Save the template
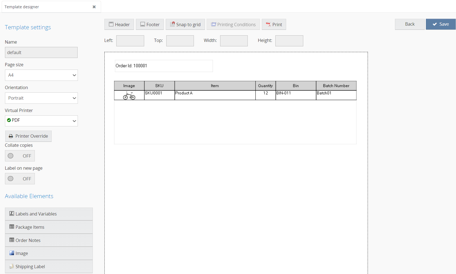 [x=441, y=24]
